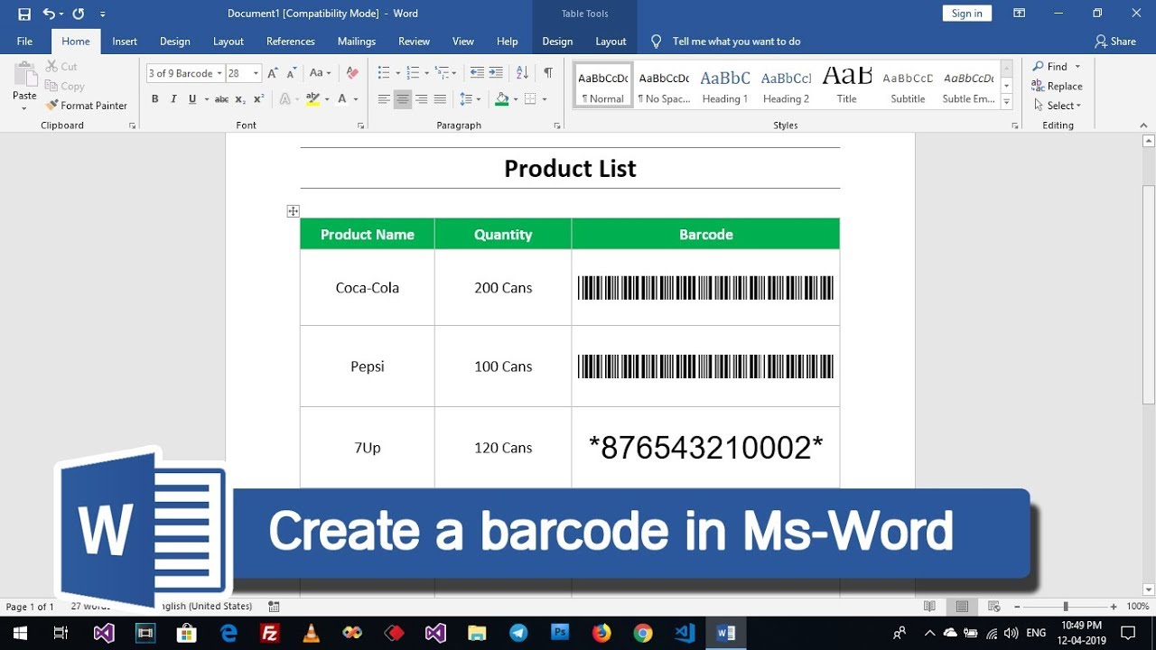This screenshot has height=650, width=1156.
Task: Save the document using the floppy disk icon
Action: click(x=24, y=14)
